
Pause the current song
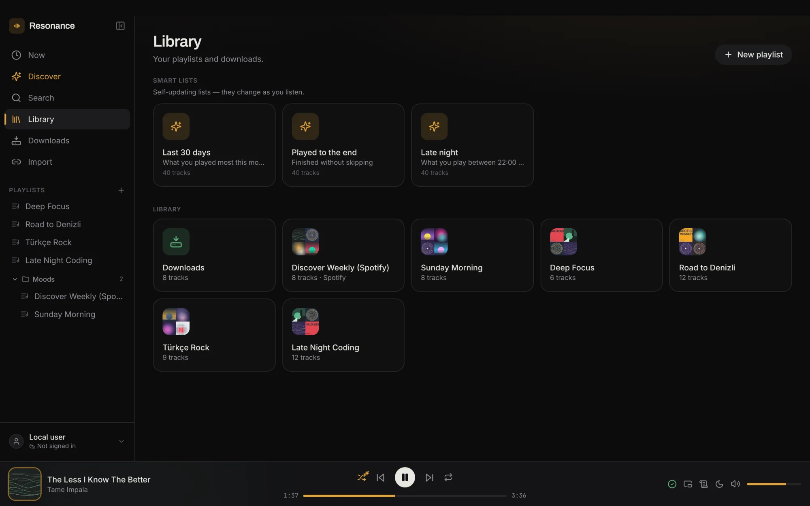tap(405, 478)
